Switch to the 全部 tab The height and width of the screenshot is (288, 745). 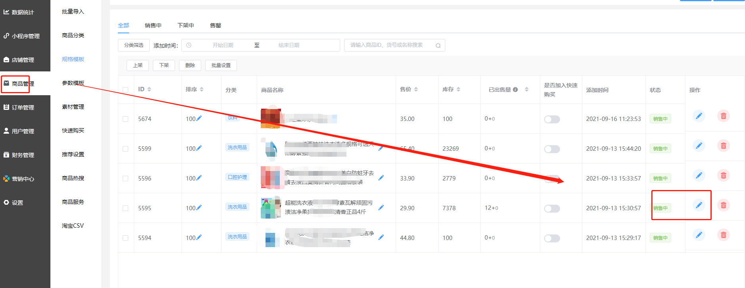(123, 25)
